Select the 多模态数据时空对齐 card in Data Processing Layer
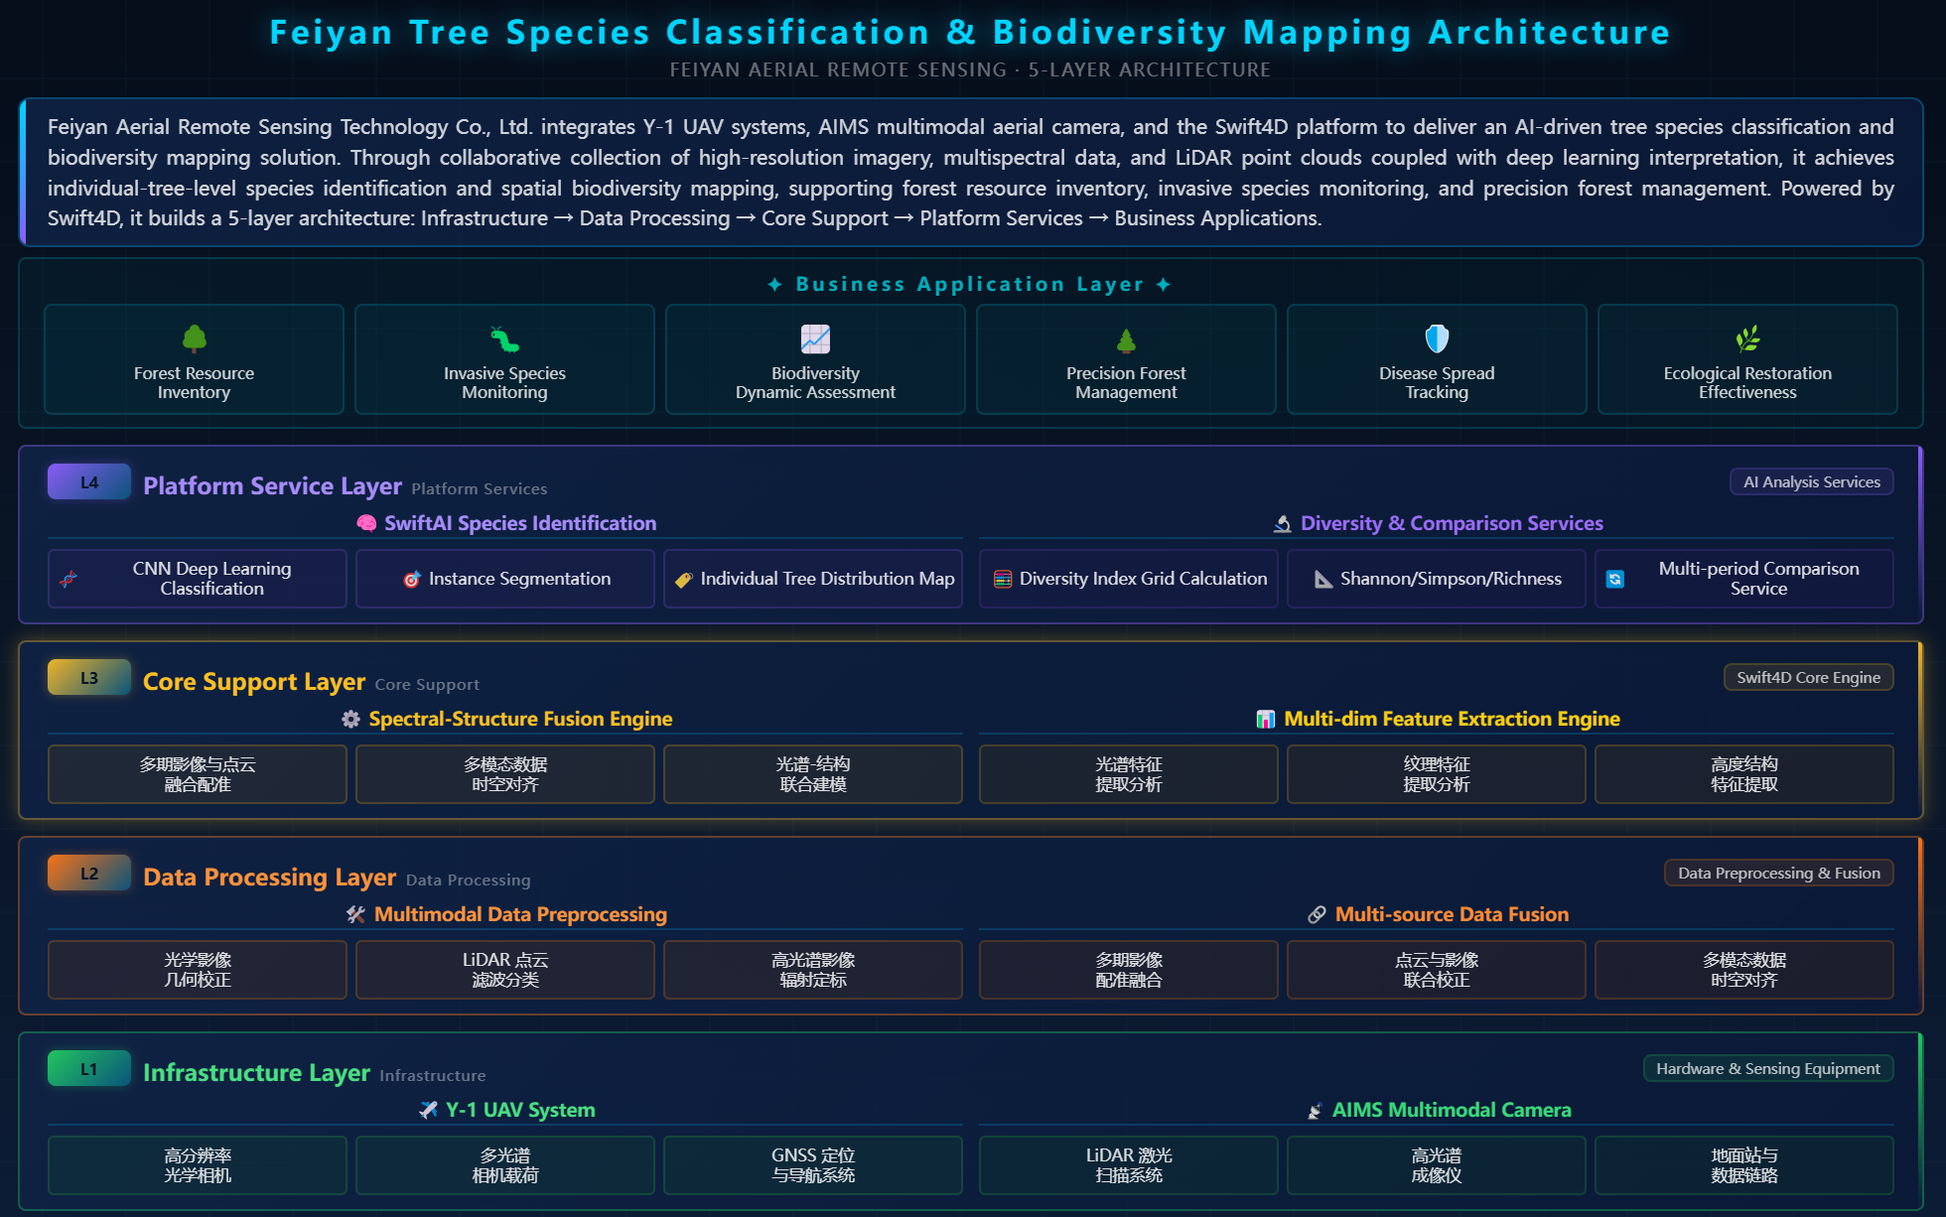The height and width of the screenshot is (1217, 1946). tap(1744, 970)
